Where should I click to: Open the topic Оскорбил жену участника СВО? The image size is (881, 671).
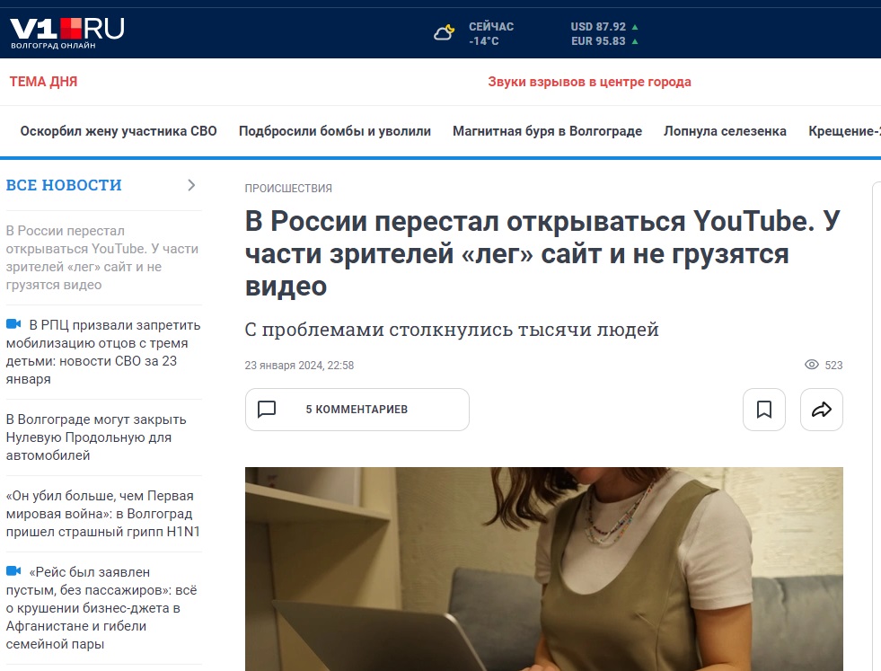[119, 131]
